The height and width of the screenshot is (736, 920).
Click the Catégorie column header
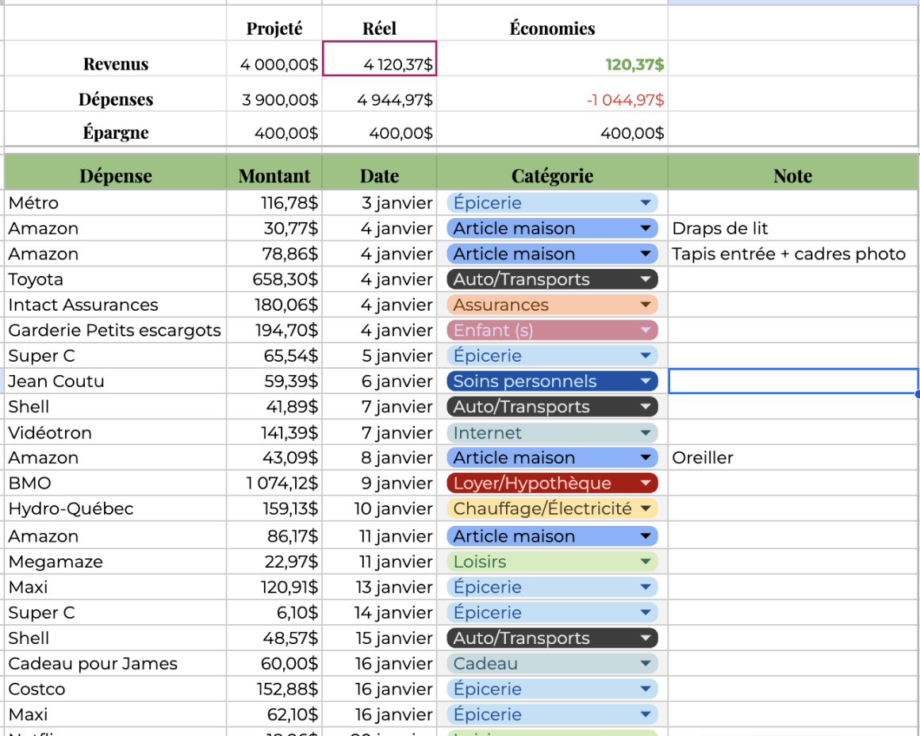click(x=552, y=175)
